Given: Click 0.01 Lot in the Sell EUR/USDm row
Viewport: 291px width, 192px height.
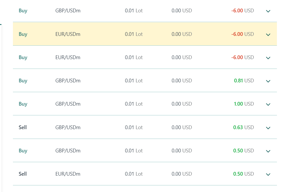Looking at the screenshot, I should [134, 174].
